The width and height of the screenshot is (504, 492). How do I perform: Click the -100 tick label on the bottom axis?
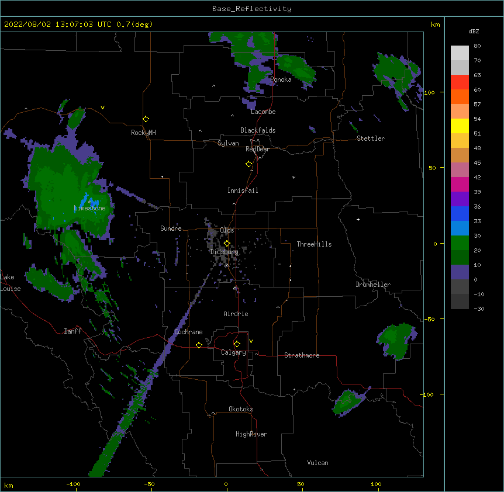(x=73, y=484)
